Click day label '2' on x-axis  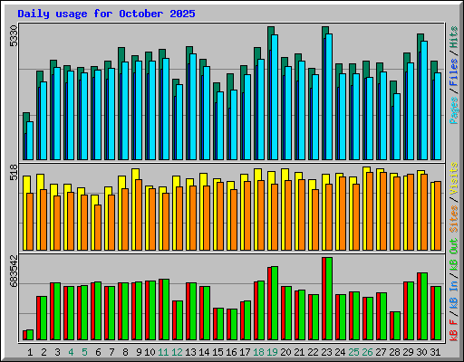[x=43, y=352]
